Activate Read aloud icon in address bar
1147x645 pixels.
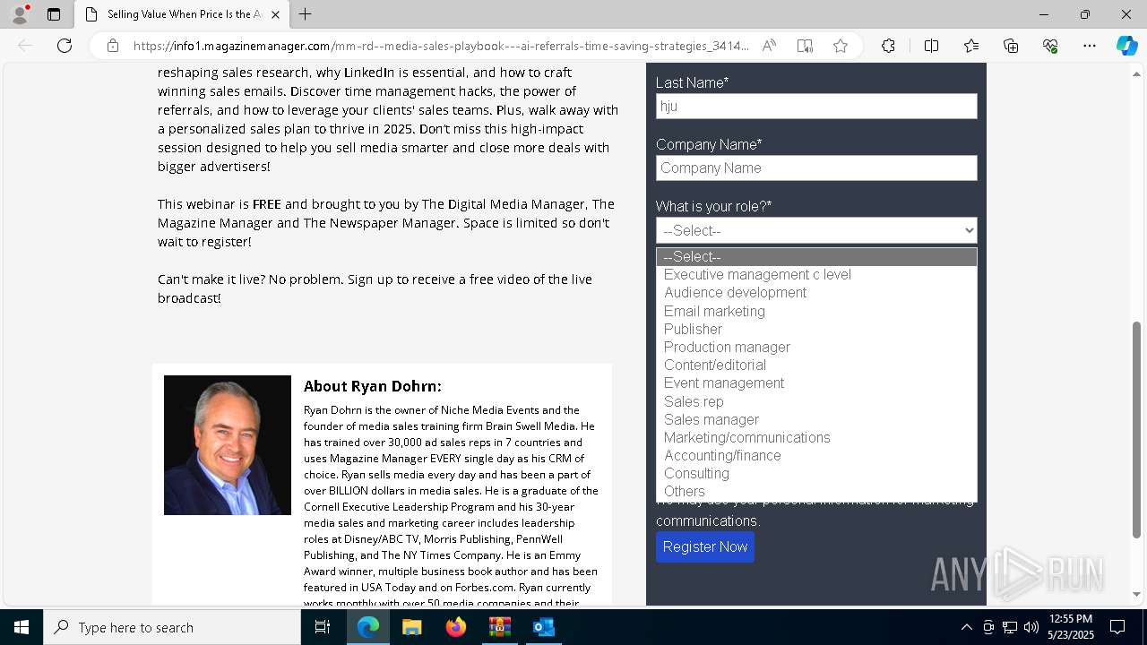pos(769,46)
